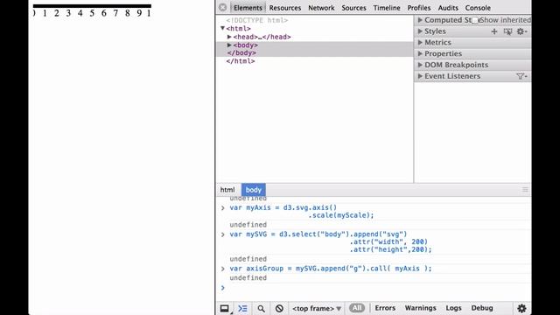The width and height of the screenshot is (560, 315).
Task: Open the Resources tab
Action: click(285, 8)
